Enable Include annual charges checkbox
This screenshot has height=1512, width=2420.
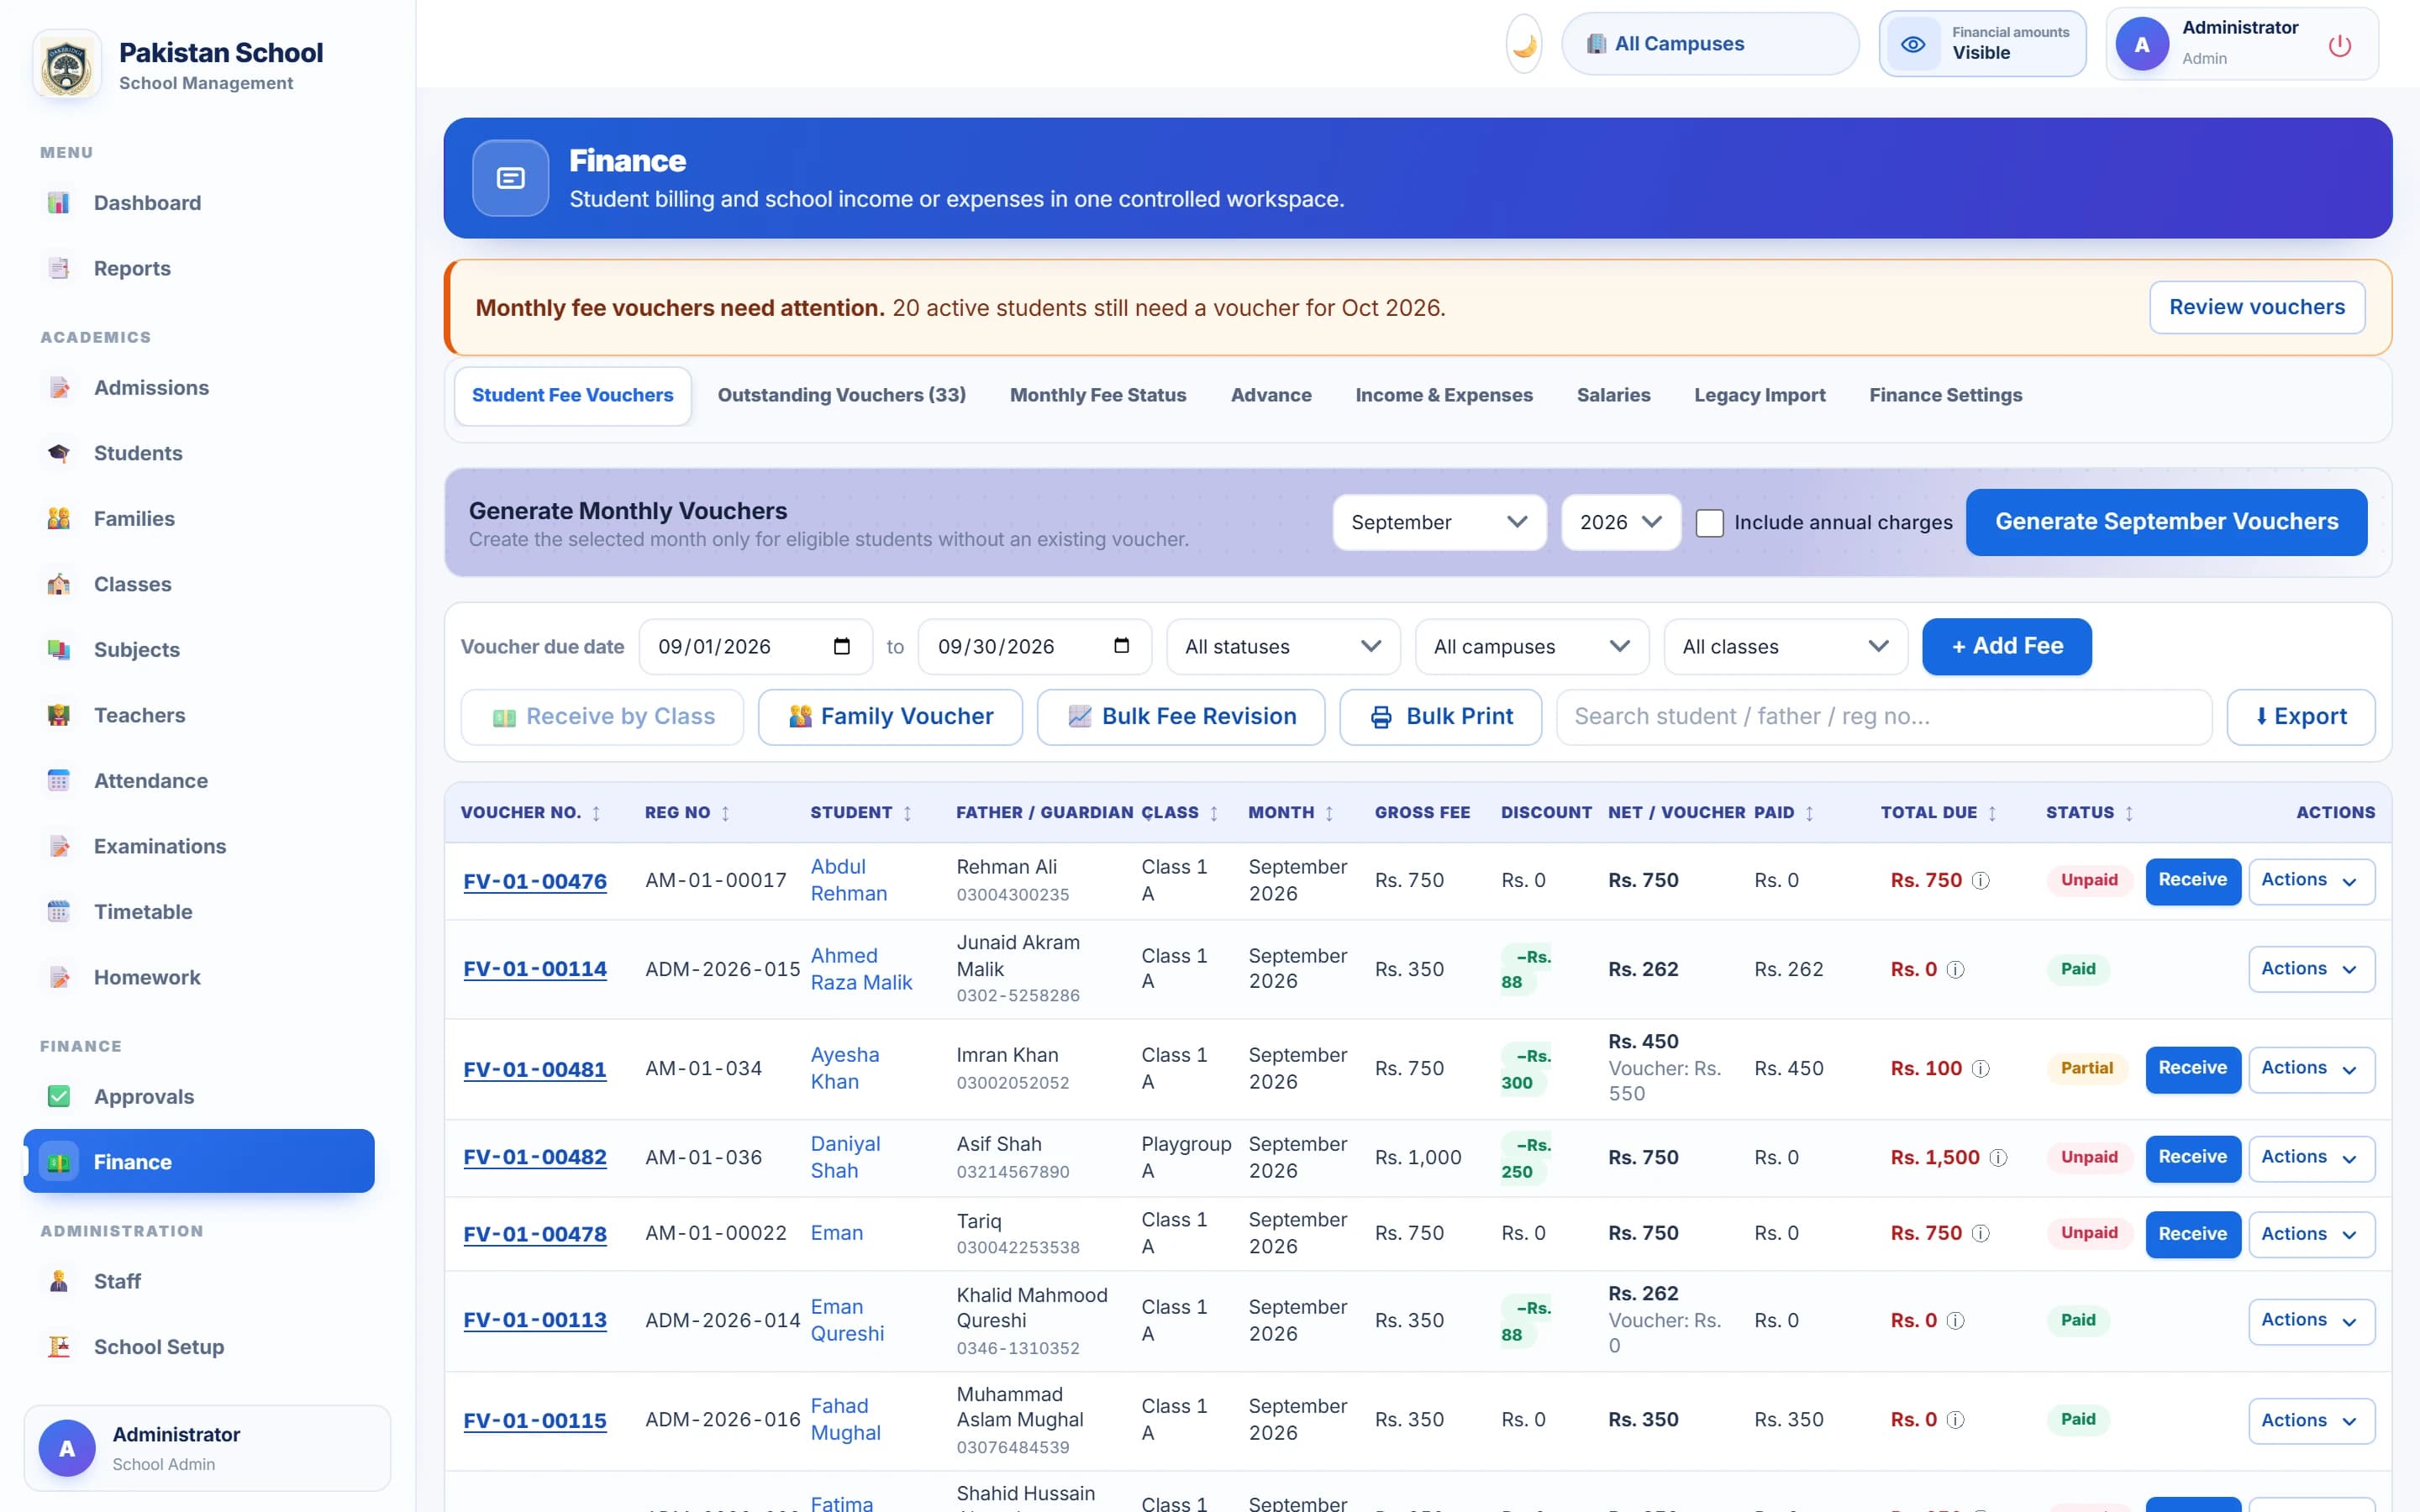1709,522
